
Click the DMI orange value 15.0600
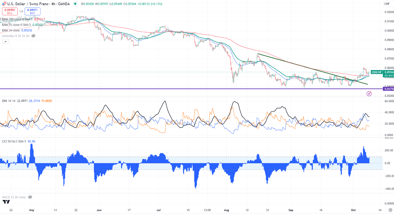click(x=46, y=101)
